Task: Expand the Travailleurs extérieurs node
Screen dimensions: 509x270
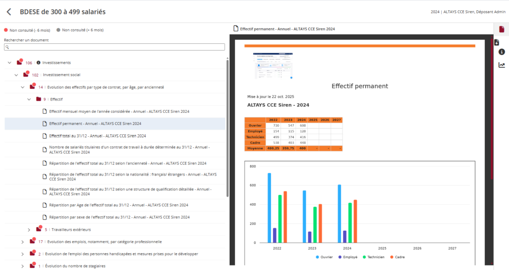Action: tap(29, 230)
